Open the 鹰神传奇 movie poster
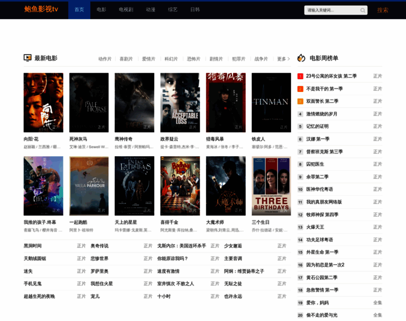This screenshot has width=406, height=321. [135, 102]
